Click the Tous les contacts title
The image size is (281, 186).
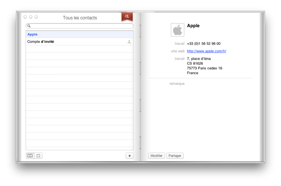[80, 18]
